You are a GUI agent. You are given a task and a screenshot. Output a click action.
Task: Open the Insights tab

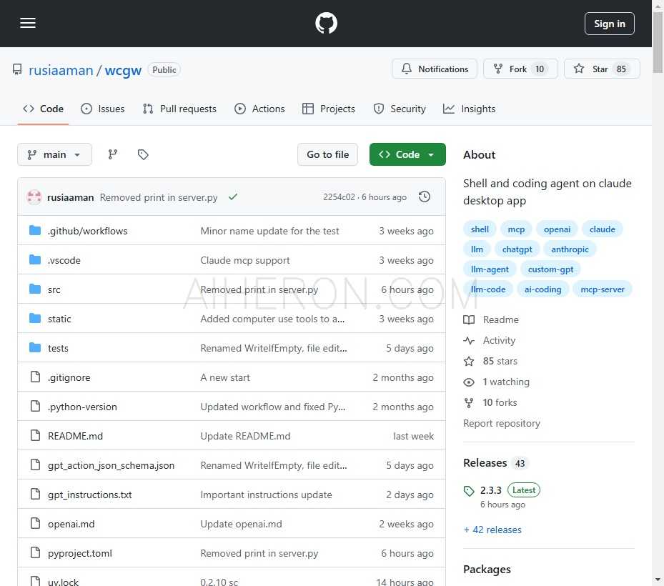point(469,109)
